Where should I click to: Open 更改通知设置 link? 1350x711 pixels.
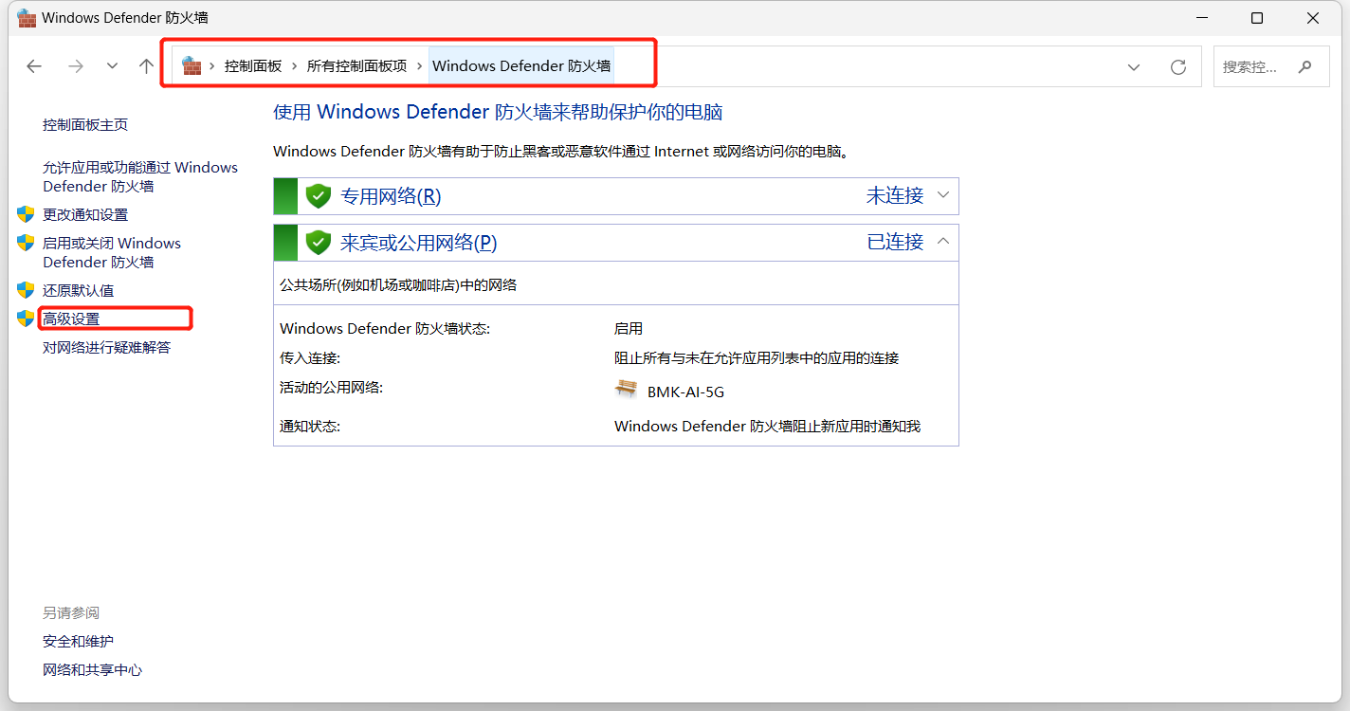tap(85, 214)
